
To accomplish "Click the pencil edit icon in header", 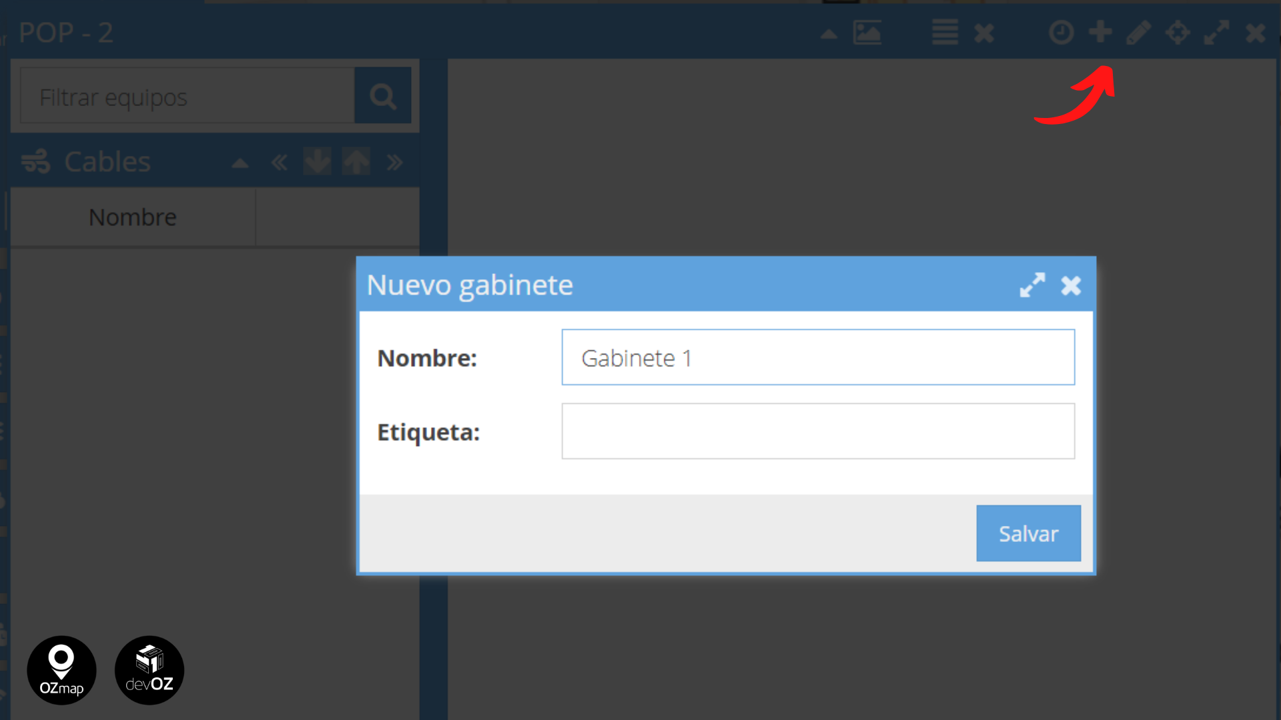I will [1139, 32].
